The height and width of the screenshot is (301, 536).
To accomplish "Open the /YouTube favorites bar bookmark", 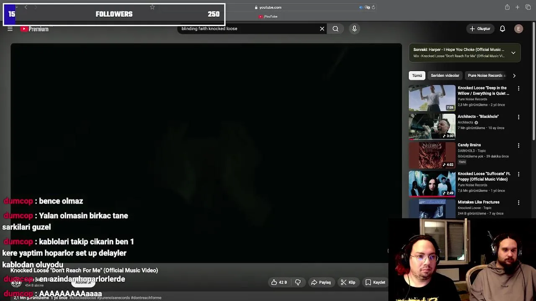I will pyautogui.click(x=268, y=16).
